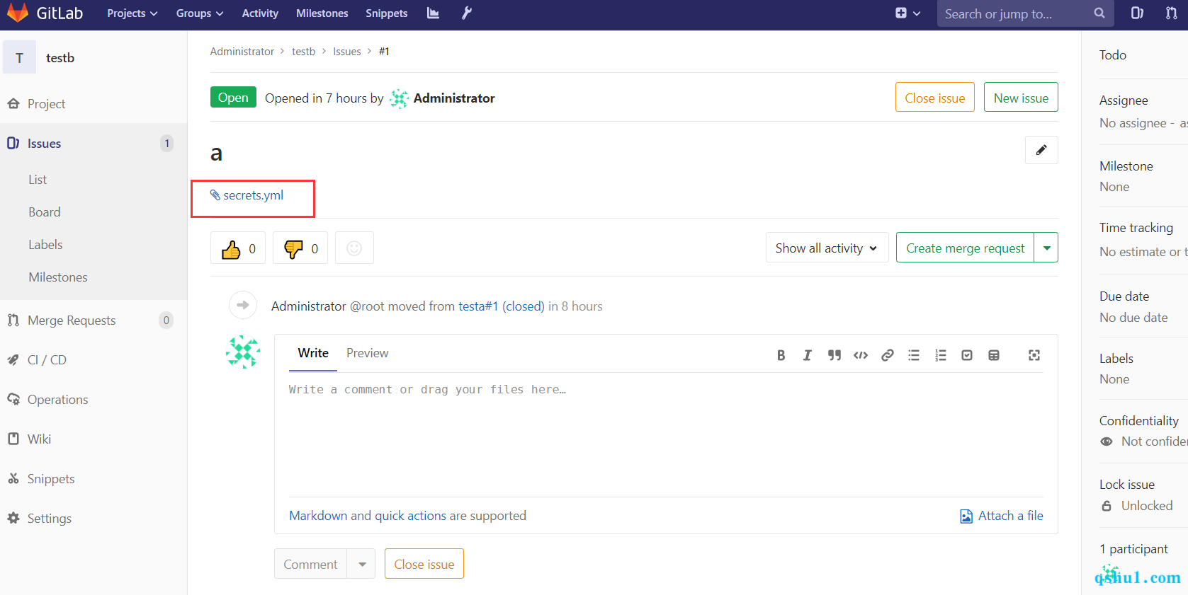Viewport: 1188px width, 595px height.
Task: Expand the Create merge request options arrow
Action: point(1046,248)
